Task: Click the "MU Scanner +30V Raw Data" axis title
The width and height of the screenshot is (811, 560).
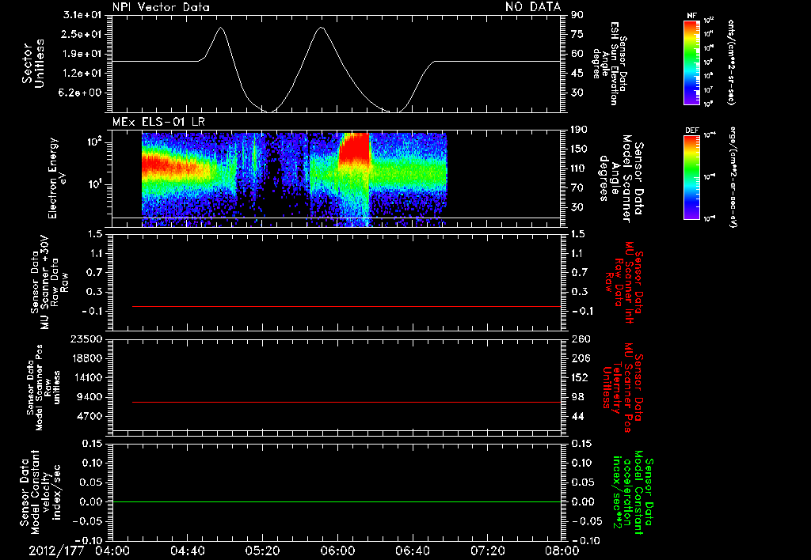Action: click(x=49, y=282)
